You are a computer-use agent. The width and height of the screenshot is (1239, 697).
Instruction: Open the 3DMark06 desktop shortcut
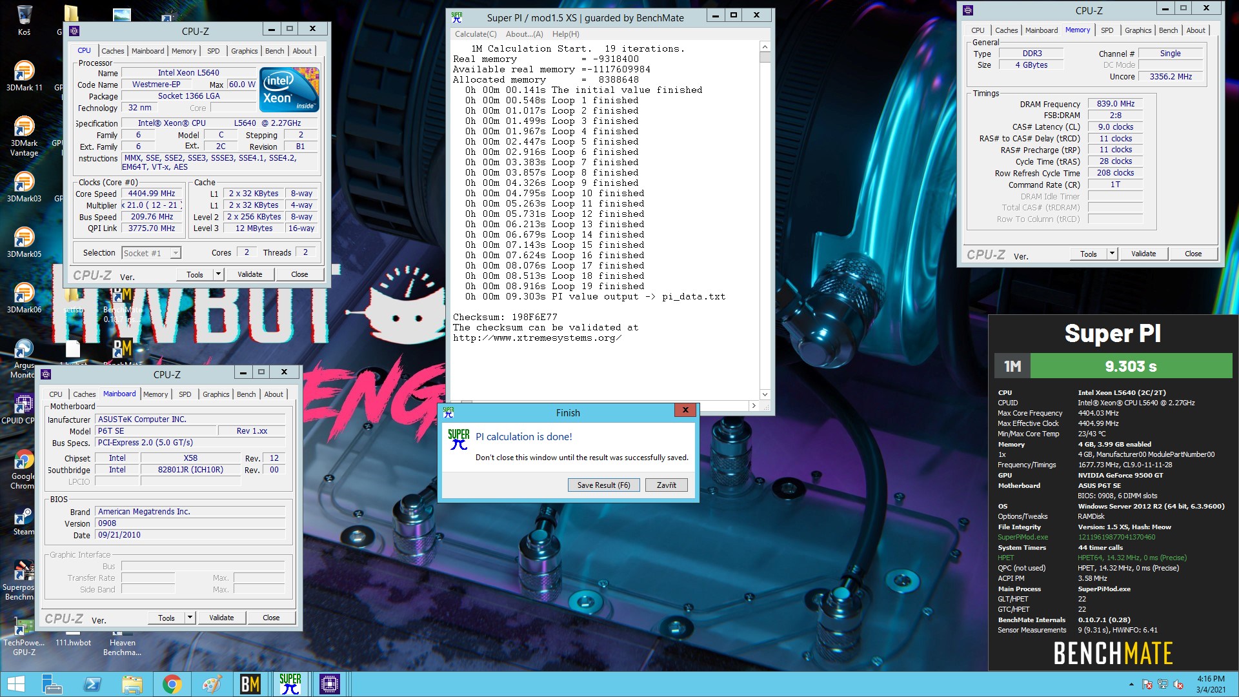[24, 298]
